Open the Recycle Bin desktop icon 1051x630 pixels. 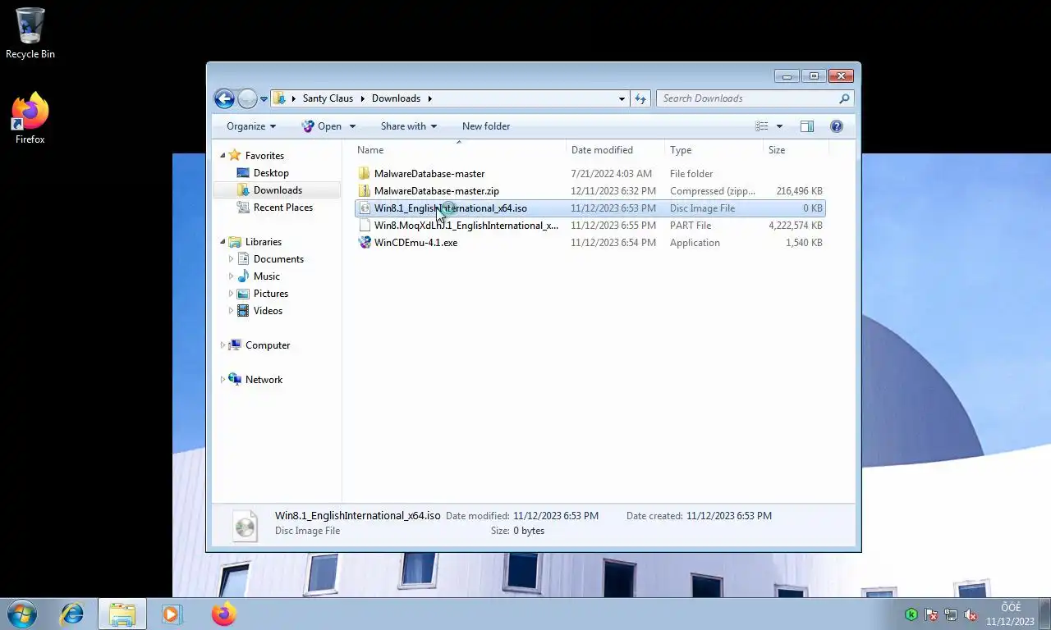[x=30, y=33]
